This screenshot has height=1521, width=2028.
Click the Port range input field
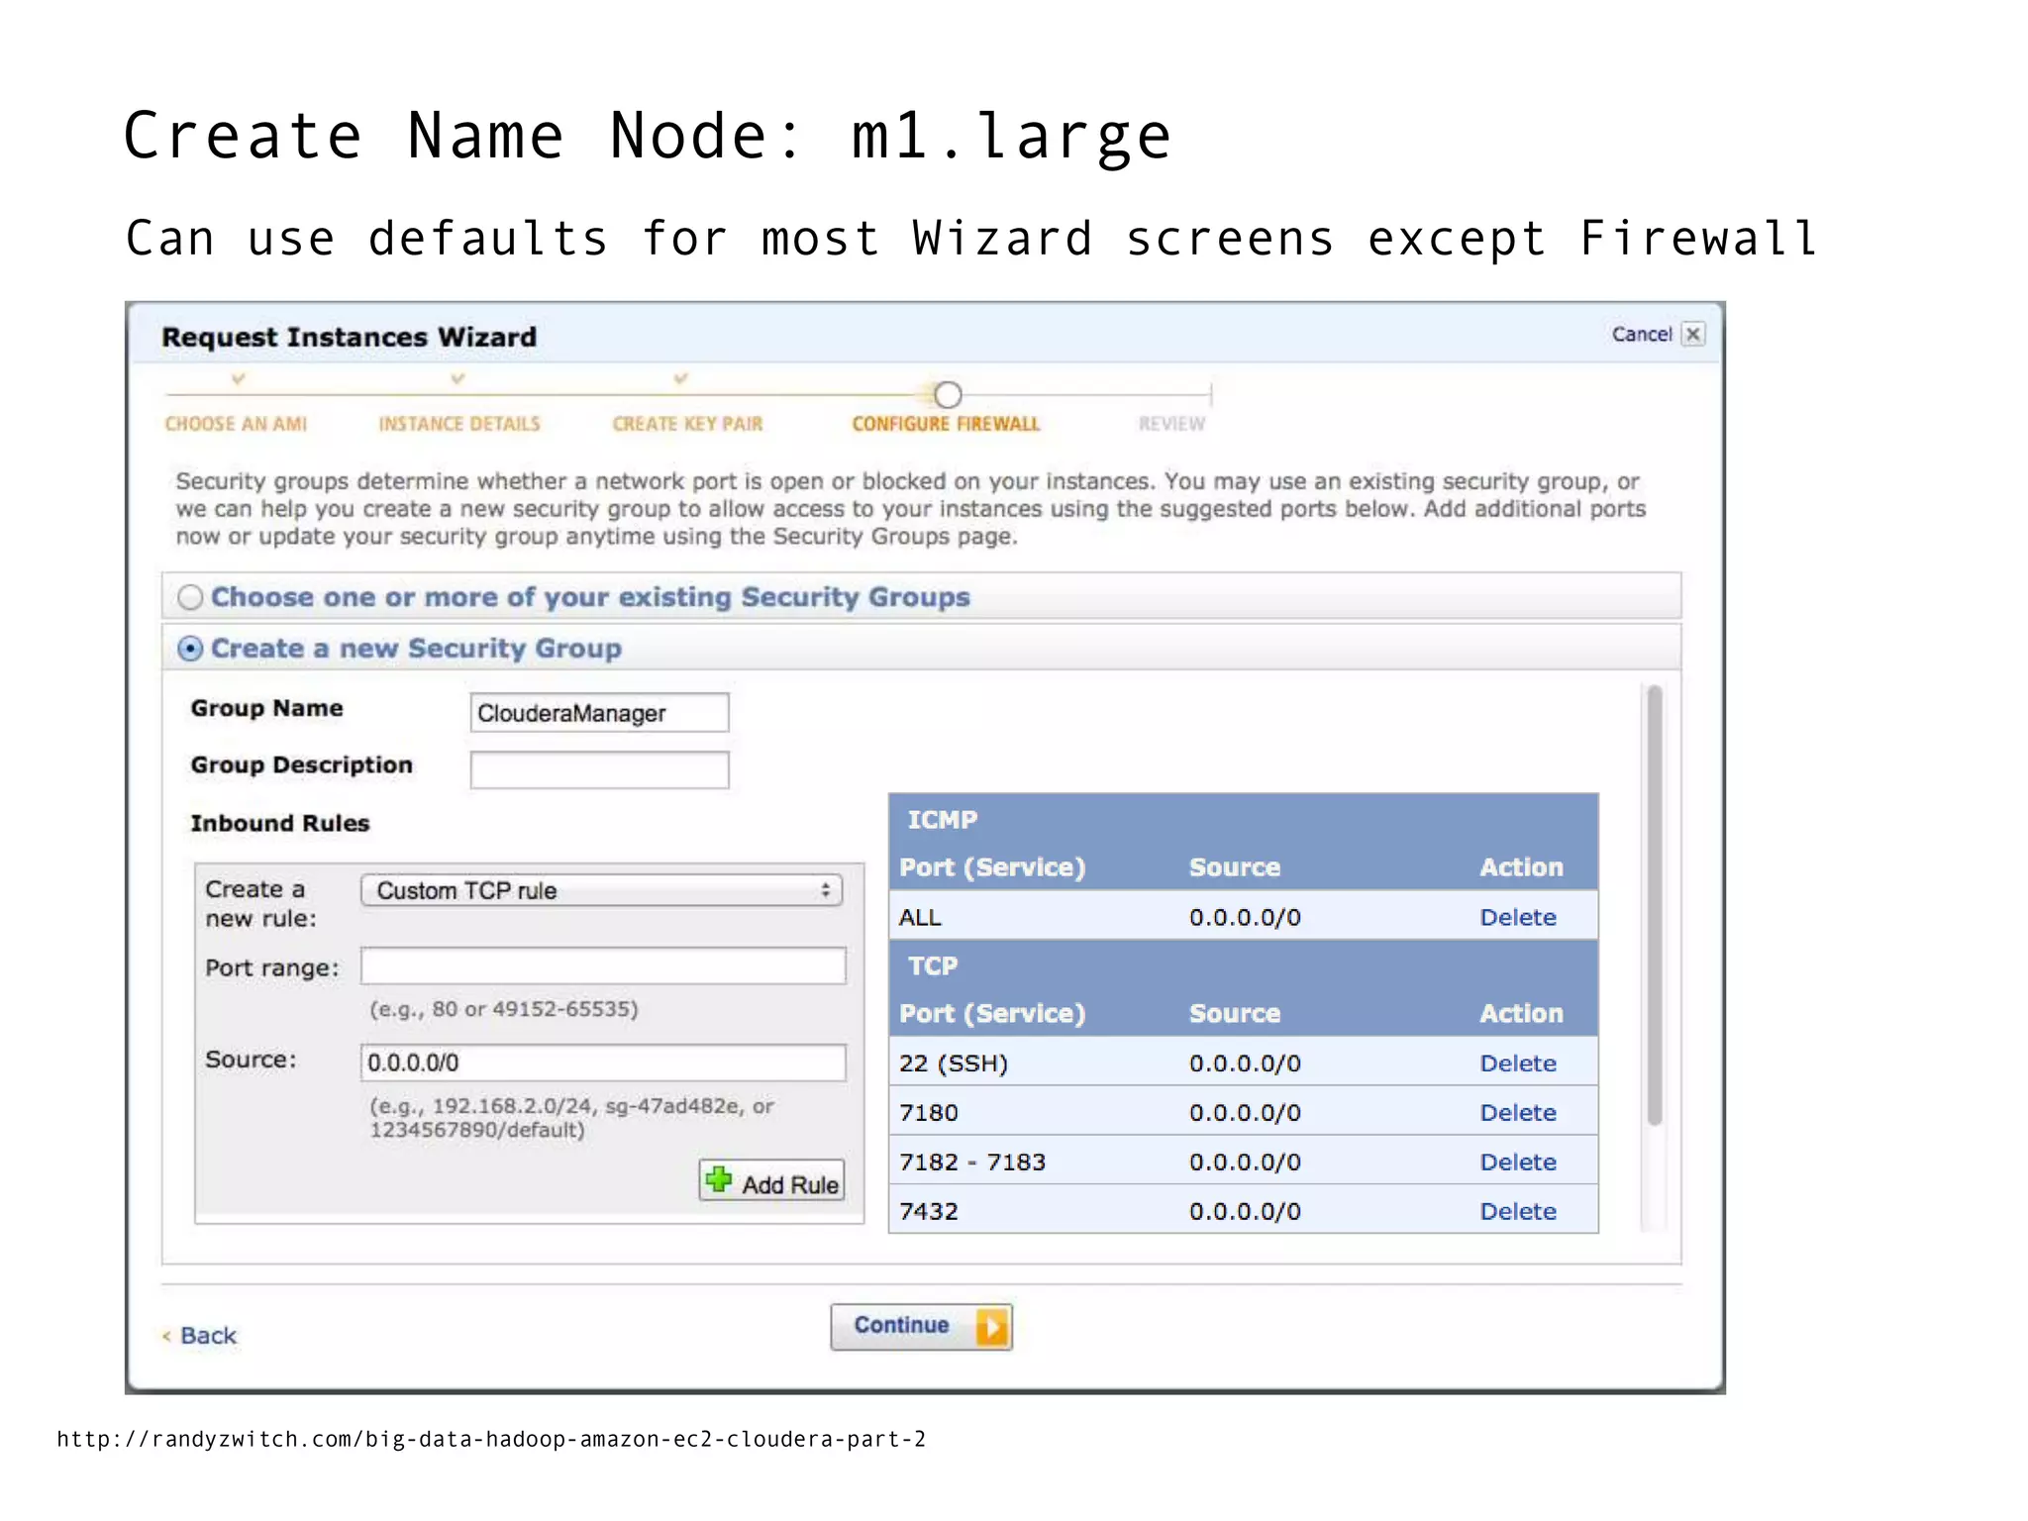[x=603, y=965]
